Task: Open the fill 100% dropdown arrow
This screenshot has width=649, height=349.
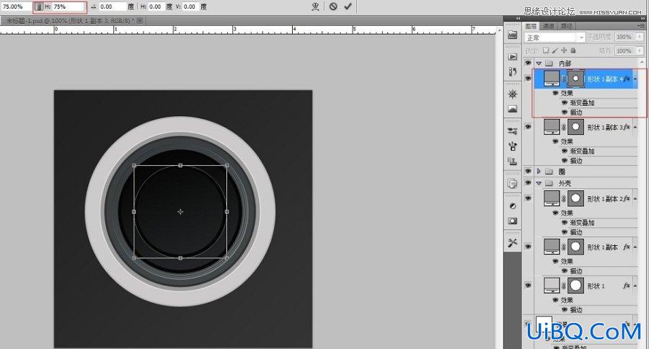Action: 640,50
